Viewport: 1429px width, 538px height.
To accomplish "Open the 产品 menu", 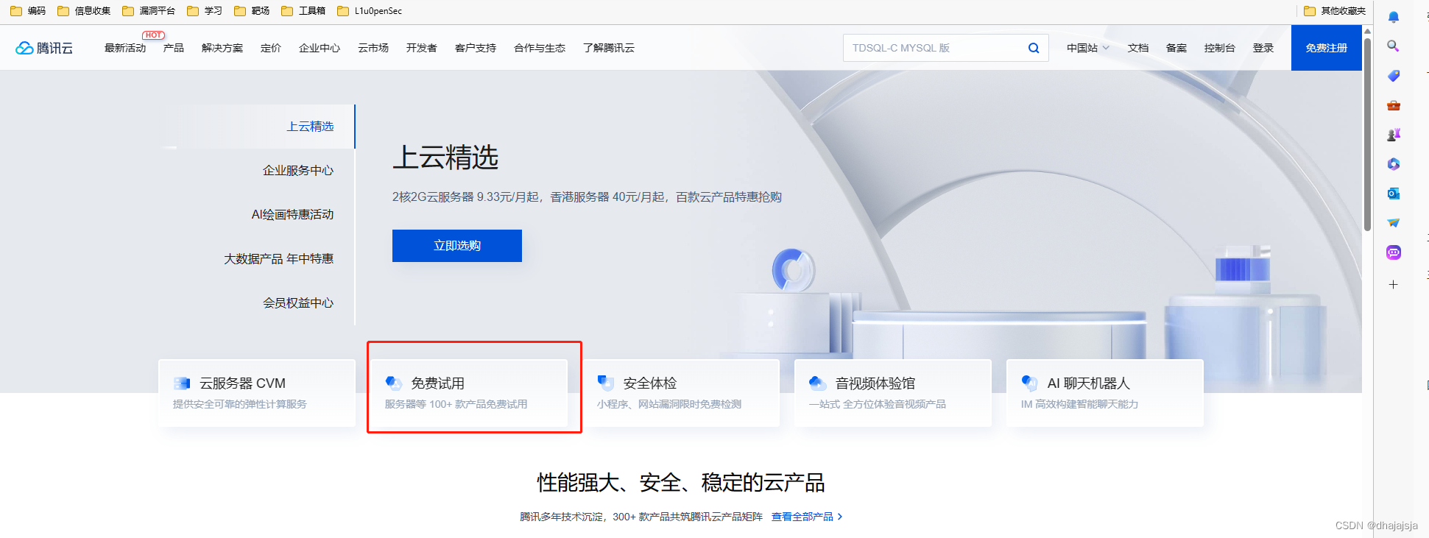I will pyautogui.click(x=174, y=48).
